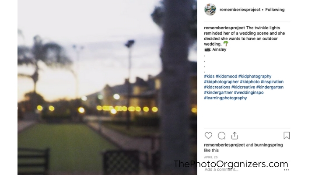The image size is (315, 175).
Task: Open the #weddinginspo hashtag
Action: click(x=248, y=93)
